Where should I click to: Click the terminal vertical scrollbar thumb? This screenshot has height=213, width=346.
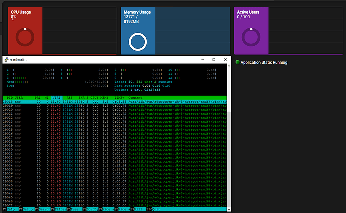point(229,159)
